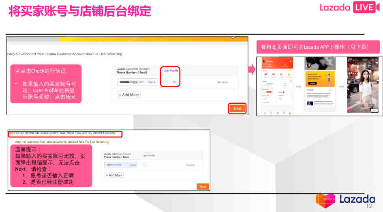Click 'Phone Number / Email' label in bottom form
Image resolution: width=383 pixels, height=212 pixels.
(x=116, y=157)
